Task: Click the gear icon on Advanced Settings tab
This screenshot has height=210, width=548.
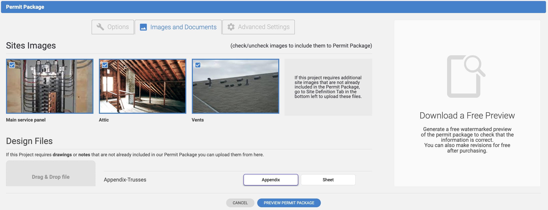Action: [231, 27]
